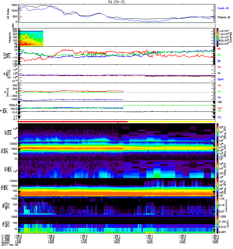Select the 1.4×10⁴ color bar value
The width and height of the screenshot is (233, 249).
224,31
